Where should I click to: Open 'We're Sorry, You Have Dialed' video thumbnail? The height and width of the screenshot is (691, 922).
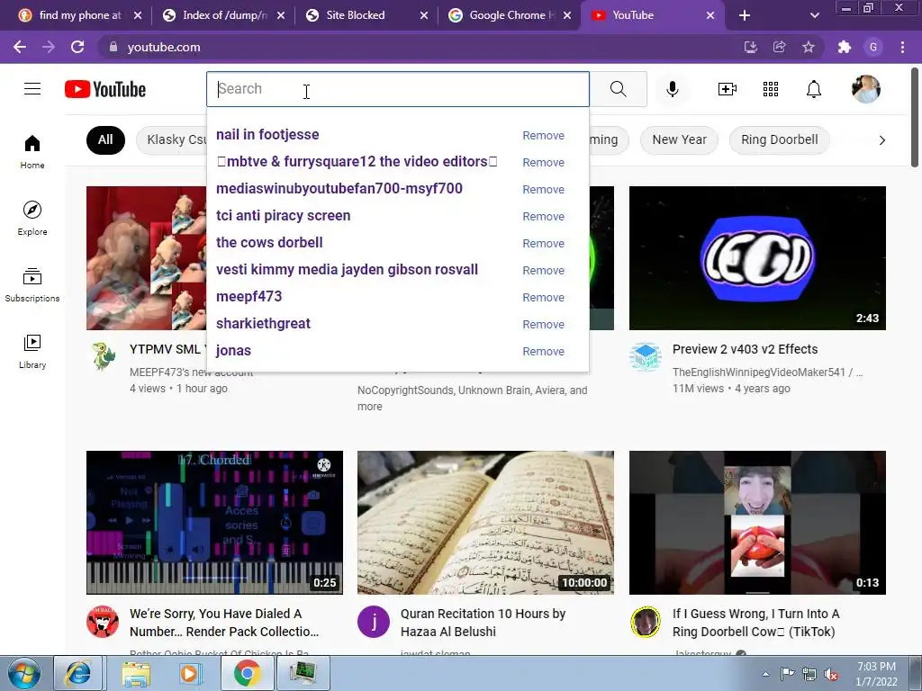(214, 523)
